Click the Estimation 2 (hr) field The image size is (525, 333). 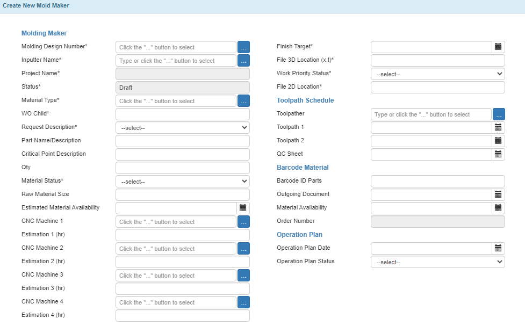pyautogui.click(x=183, y=262)
